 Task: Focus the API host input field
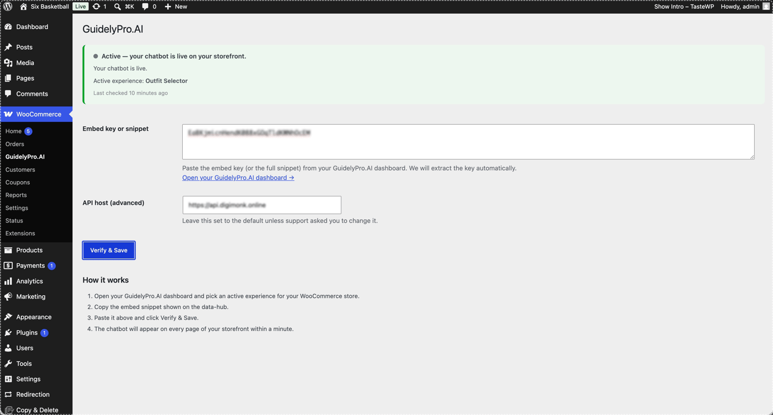262,205
